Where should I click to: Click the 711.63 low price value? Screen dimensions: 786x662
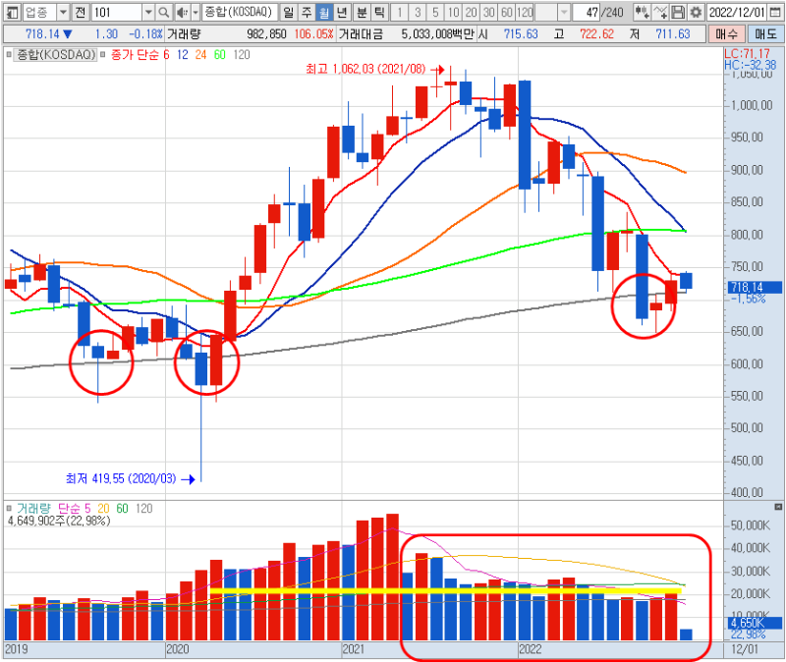click(673, 34)
